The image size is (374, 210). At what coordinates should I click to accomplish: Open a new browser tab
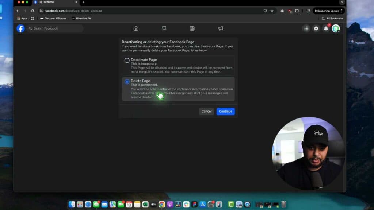point(84,2)
